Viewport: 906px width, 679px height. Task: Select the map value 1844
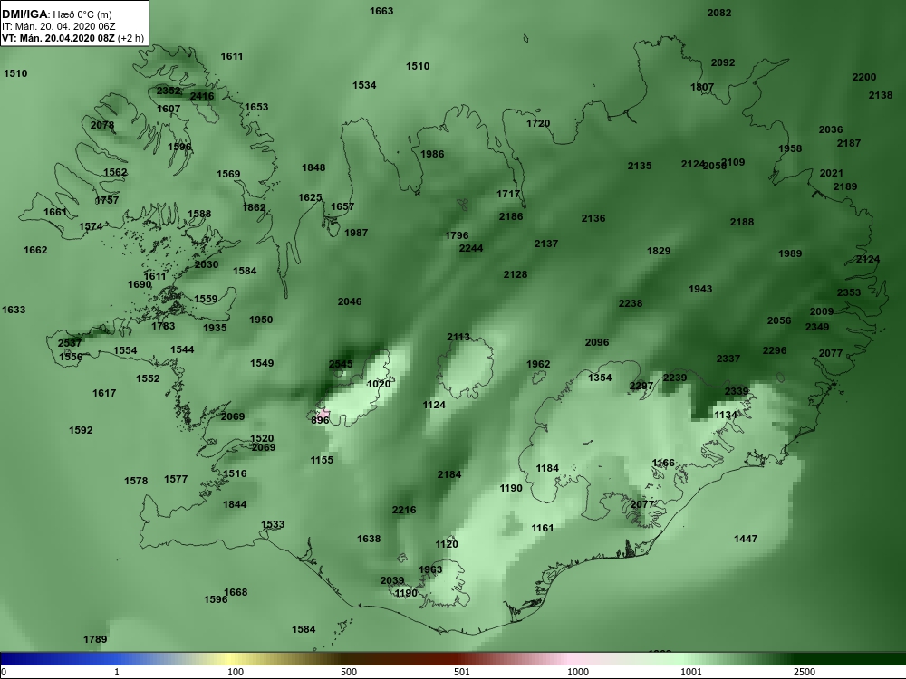tap(235, 504)
